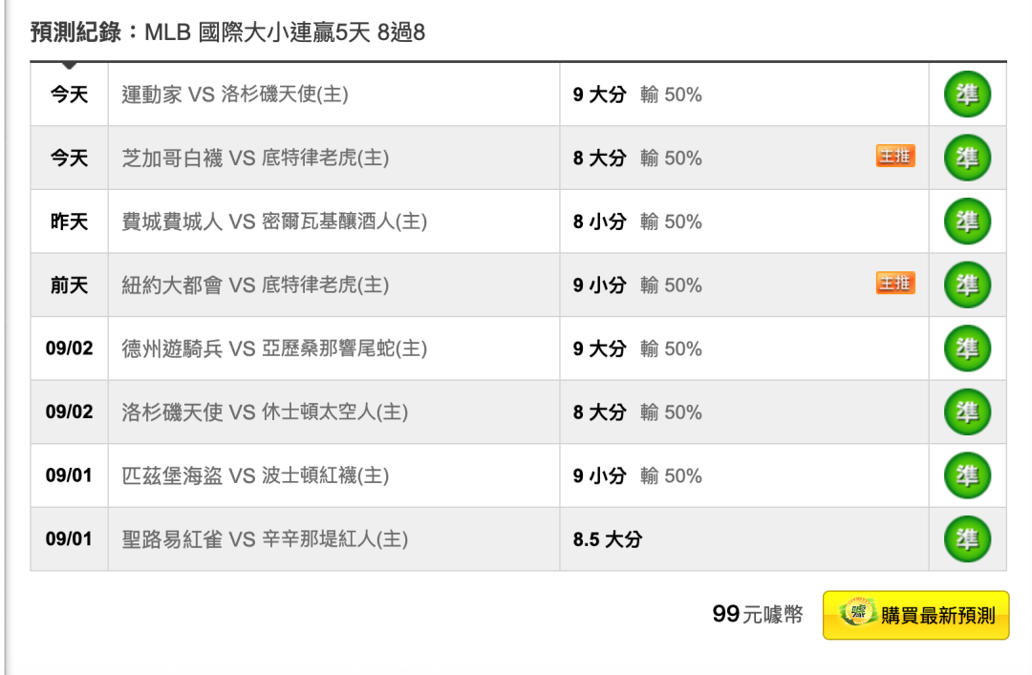Open 德州遊騎兵 VS 亞歷桑那響尾蛇 matchup
The height and width of the screenshot is (675, 1032).
(x=274, y=348)
